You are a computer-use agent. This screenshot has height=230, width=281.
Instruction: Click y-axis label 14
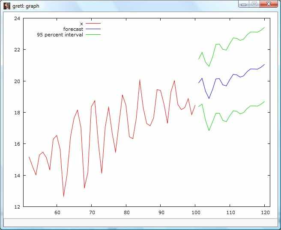[x=17, y=175]
